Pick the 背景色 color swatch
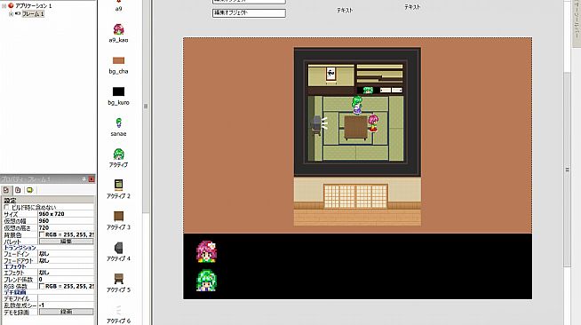581x325 pixels. coord(42,234)
